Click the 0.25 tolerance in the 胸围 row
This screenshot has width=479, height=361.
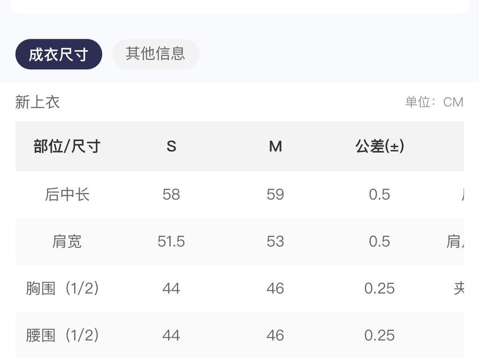[x=379, y=289]
